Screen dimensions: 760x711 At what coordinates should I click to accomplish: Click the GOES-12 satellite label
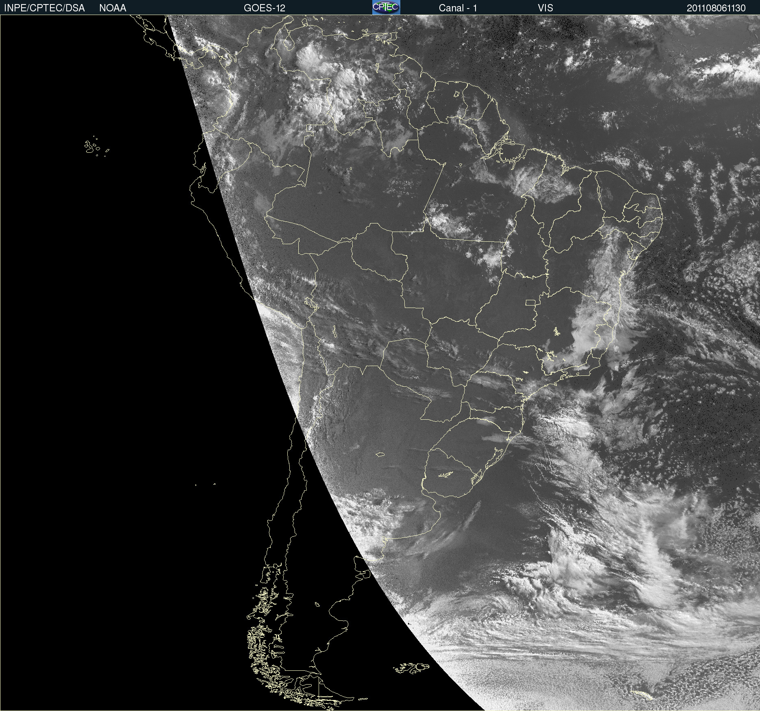click(265, 8)
